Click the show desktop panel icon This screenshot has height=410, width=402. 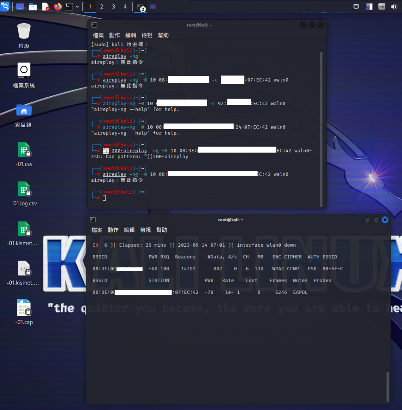pos(20,7)
